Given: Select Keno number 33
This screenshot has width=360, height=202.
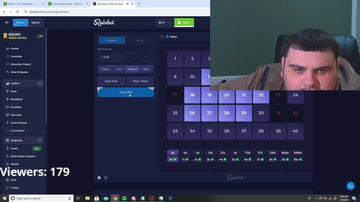Looking at the screenshot, I should coord(175,131).
